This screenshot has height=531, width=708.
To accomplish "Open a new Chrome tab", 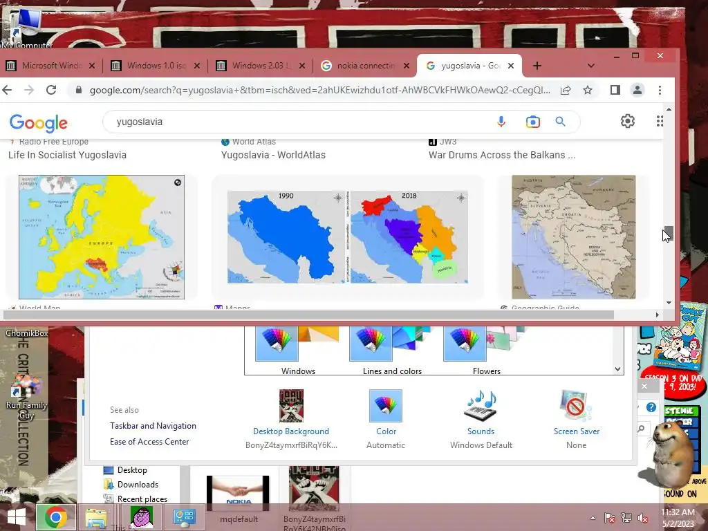I will (x=537, y=66).
